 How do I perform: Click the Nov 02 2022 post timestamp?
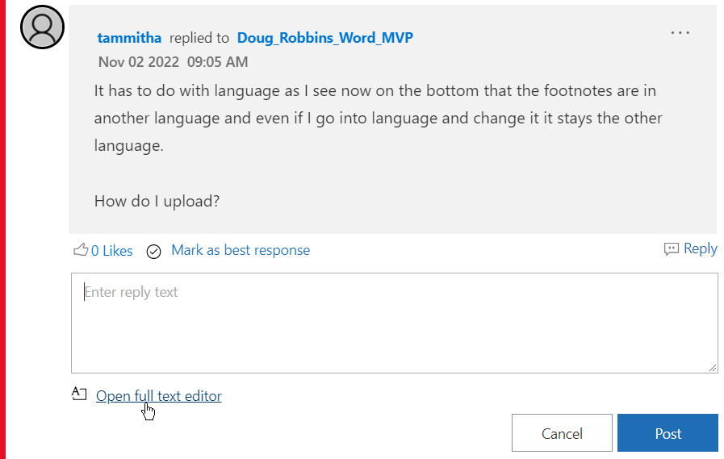pyautogui.click(x=173, y=62)
